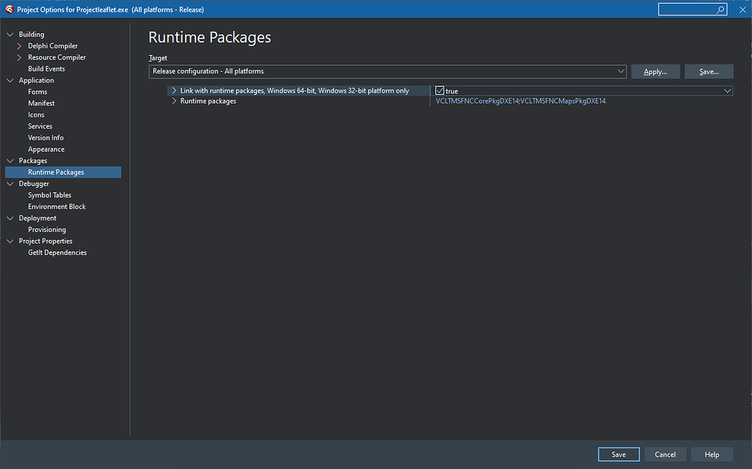Uncheck the true checkbox for runtime packages linking
752x469 pixels.
[441, 90]
